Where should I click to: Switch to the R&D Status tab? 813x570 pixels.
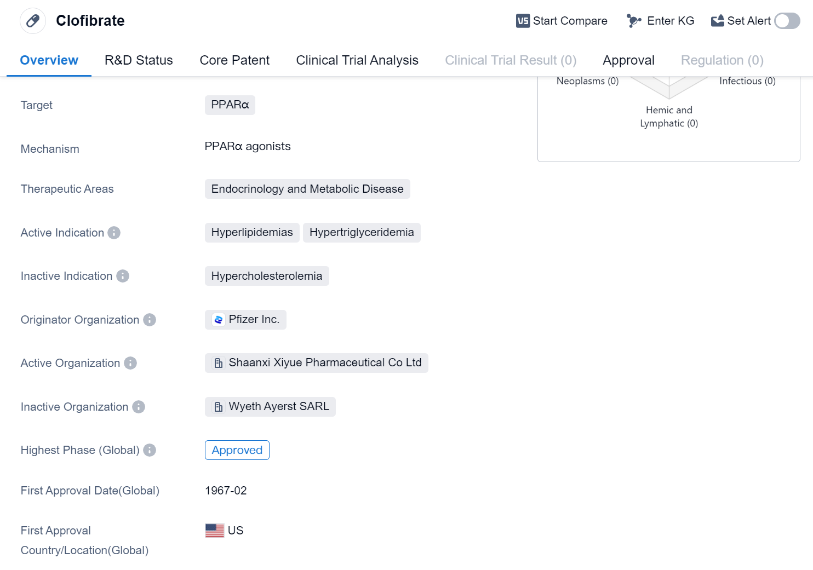click(x=139, y=60)
